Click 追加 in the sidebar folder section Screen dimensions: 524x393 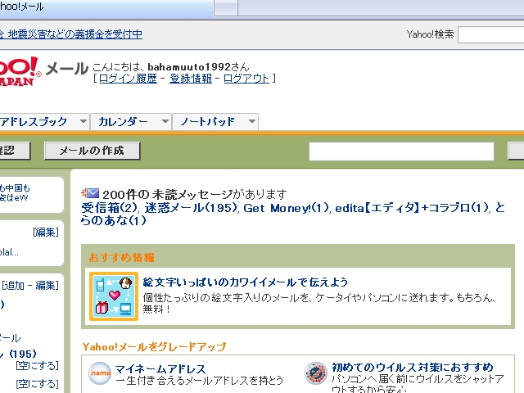coord(14,286)
